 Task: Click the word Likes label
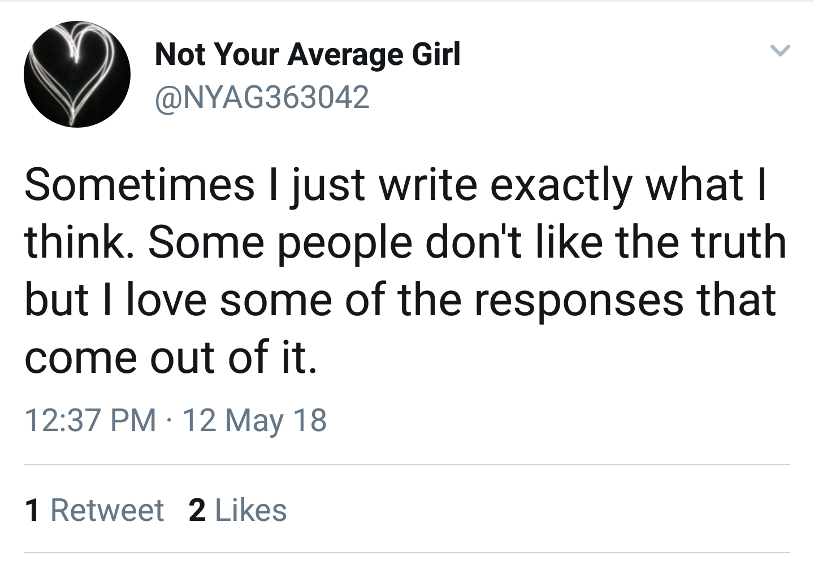251,510
